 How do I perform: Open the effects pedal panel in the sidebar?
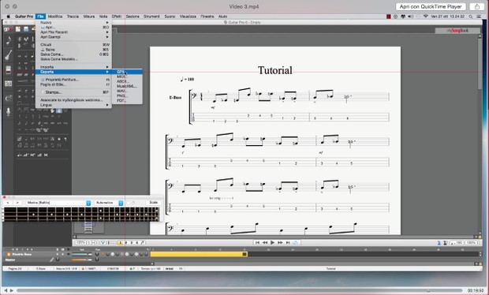pyautogui.click(x=9, y=69)
